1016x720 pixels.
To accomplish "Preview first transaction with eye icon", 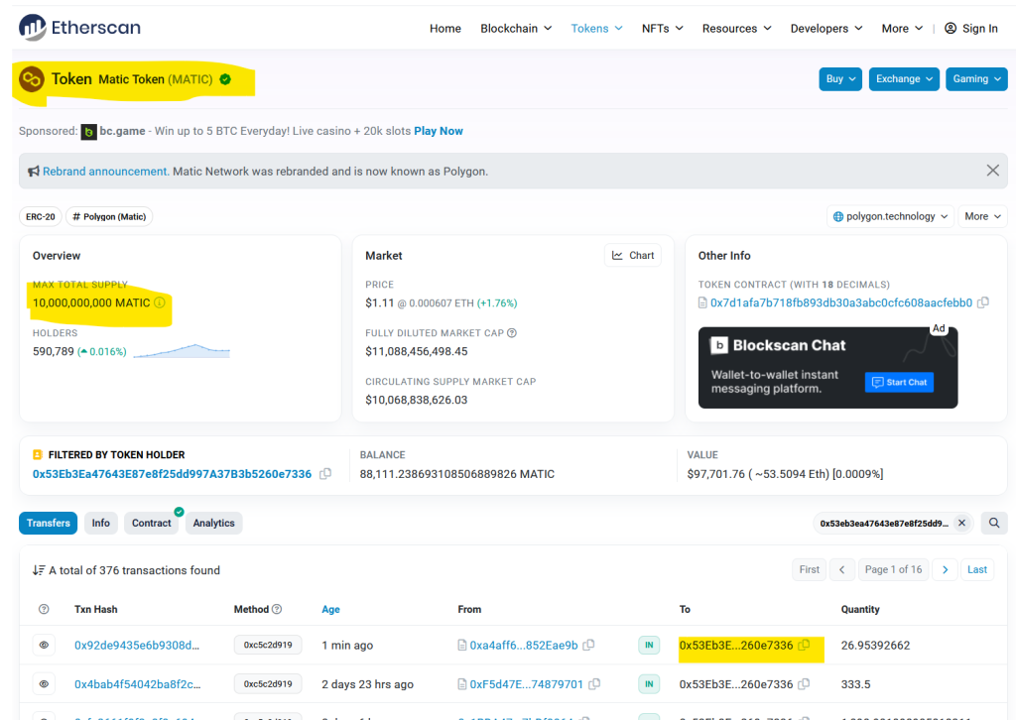I will 44,646.
